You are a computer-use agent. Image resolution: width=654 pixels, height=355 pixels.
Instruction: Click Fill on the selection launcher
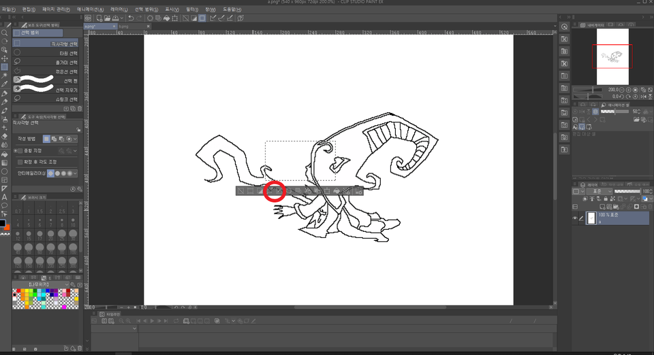point(337,191)
